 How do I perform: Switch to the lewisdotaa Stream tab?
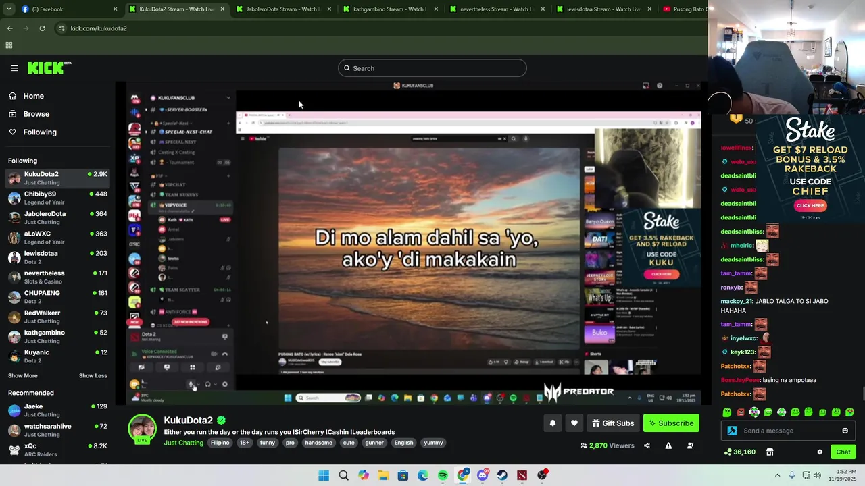click(603, 9)
